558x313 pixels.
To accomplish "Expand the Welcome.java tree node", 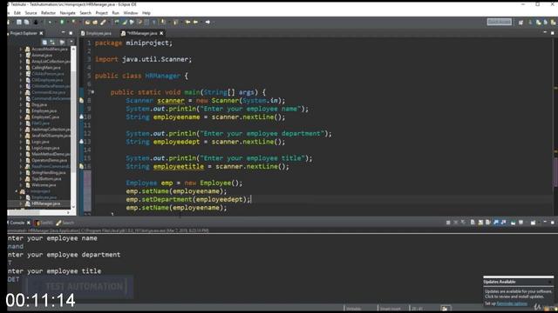I will [21, 185].
